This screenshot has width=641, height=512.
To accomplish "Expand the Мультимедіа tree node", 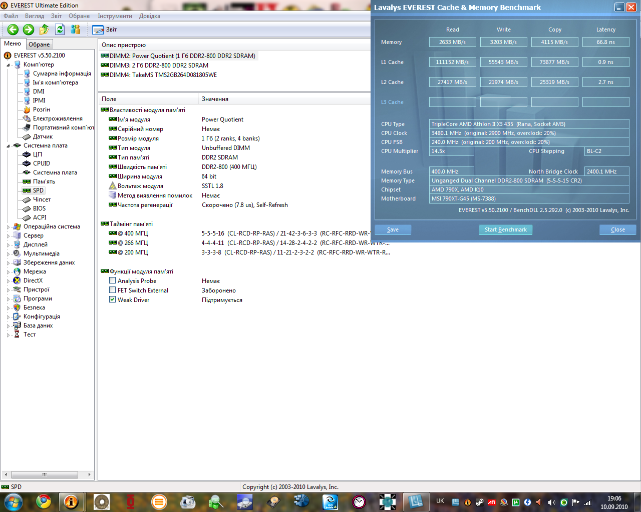I will [8, 254].
